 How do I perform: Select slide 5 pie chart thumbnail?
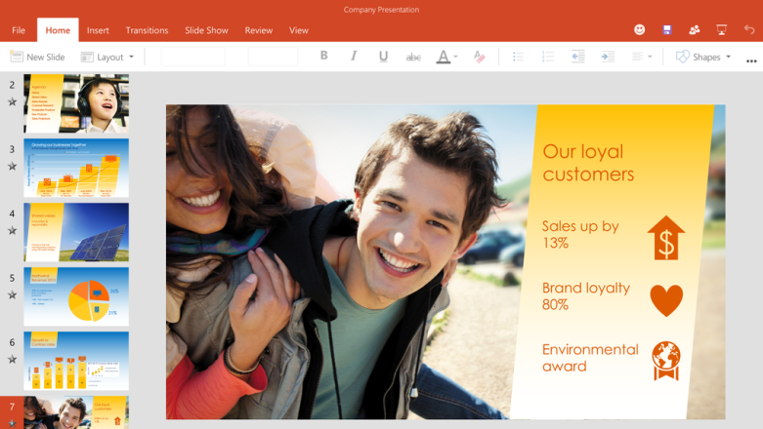pyautogui.click(x=76, y=296)
